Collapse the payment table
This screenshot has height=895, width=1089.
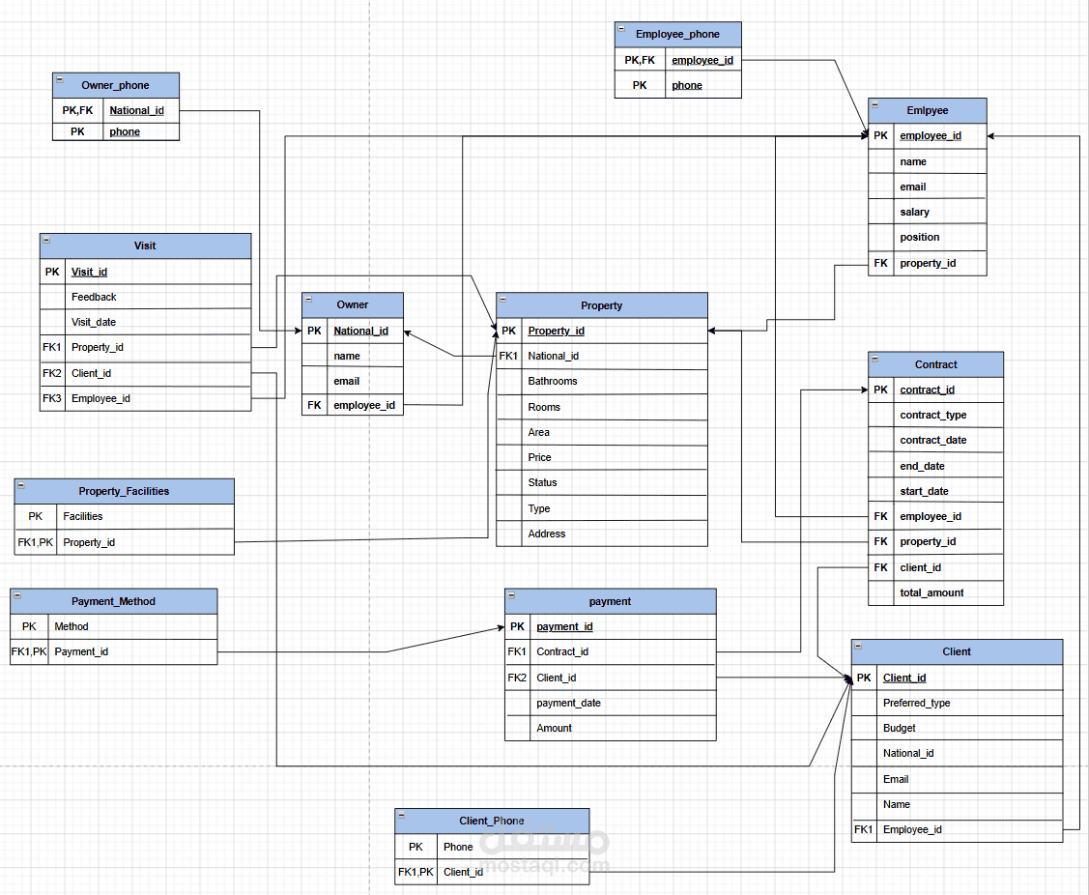coord(512,595)
